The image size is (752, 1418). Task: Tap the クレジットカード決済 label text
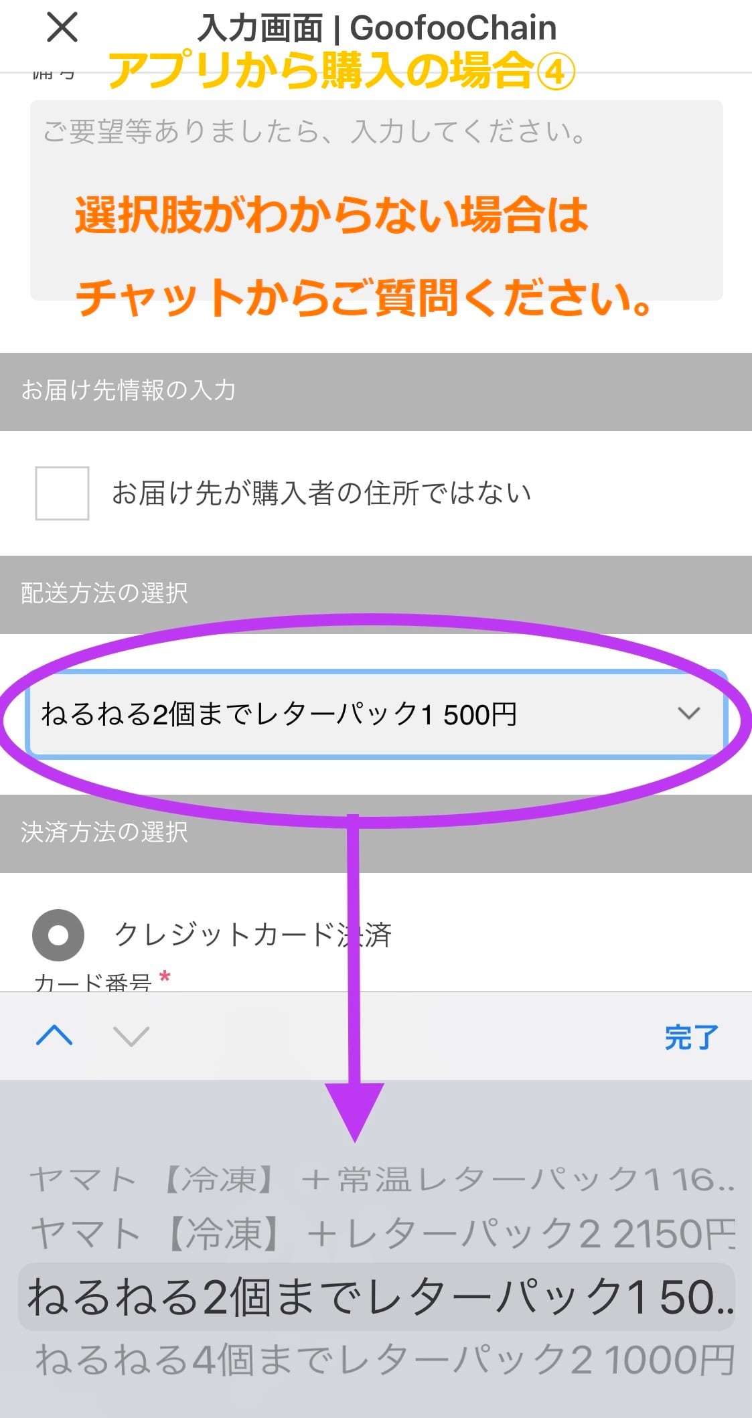tap(253, 935)
